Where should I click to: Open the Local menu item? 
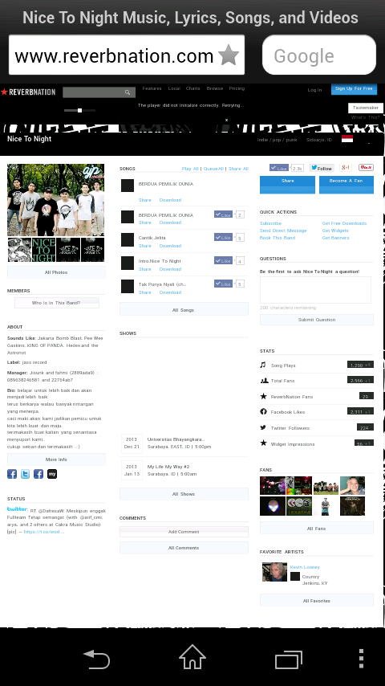pyautogui.click(x=174, y=88)
